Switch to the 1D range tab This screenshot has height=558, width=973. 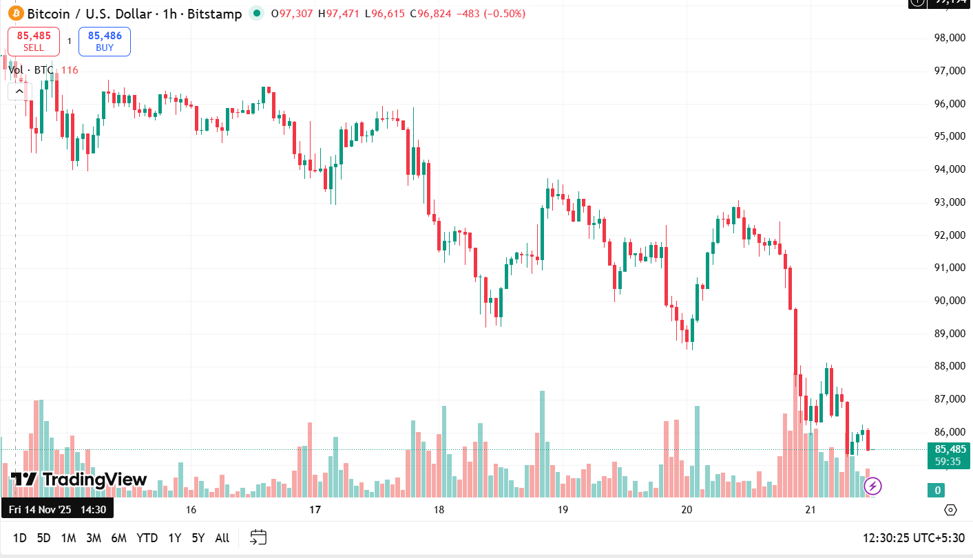point(19,537)
